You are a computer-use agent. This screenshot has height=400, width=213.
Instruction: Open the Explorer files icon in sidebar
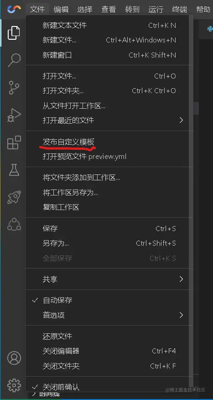[x=14, y=33]
